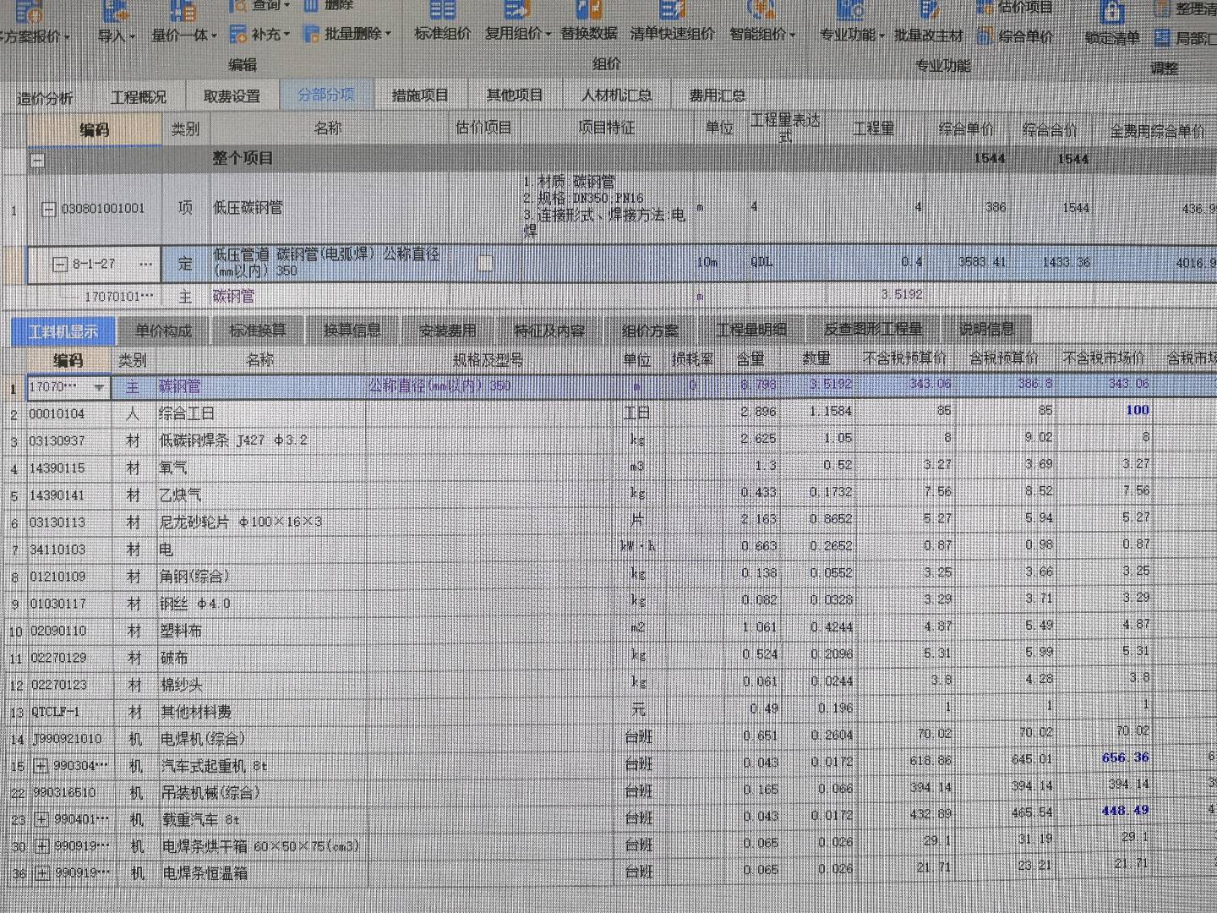Open the 智能组价 dropdown arrow
This screenshot has height=913, width=1217.
pyautogui.click(x=793, y=36)
